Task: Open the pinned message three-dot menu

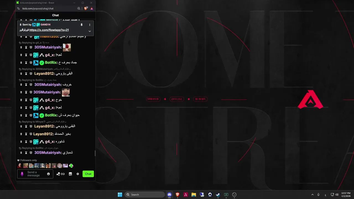Action: [90, 25]
